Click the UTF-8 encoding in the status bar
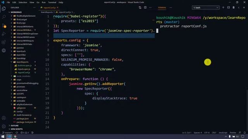This screenshot has height=139, width=248. pyautogui.click(x=207, y=132)
